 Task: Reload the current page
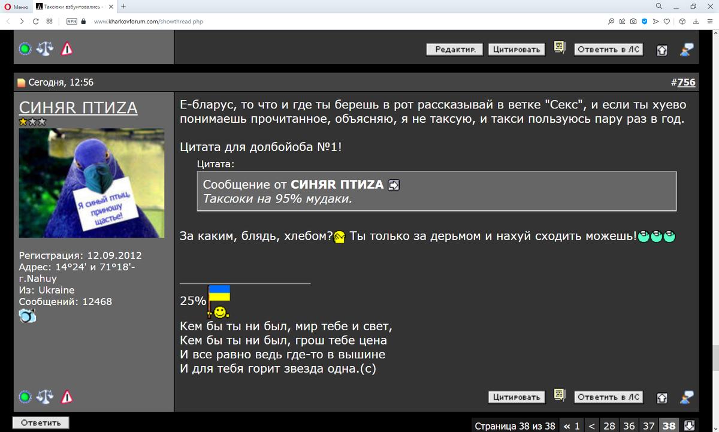coord(35,21)
